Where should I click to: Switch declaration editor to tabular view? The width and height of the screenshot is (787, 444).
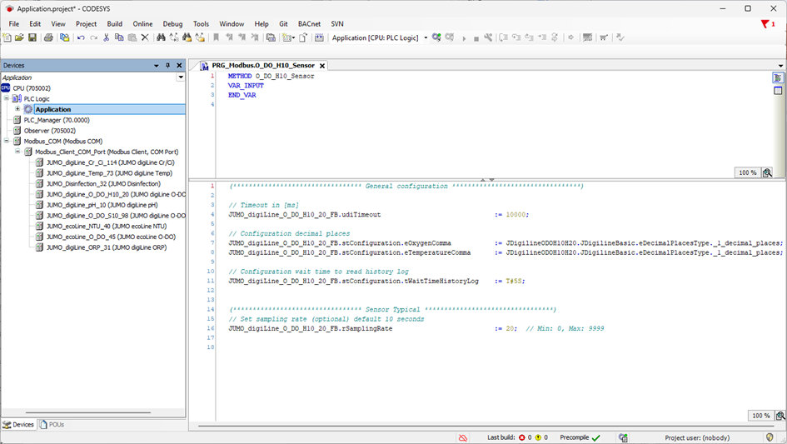click(778, 91)
